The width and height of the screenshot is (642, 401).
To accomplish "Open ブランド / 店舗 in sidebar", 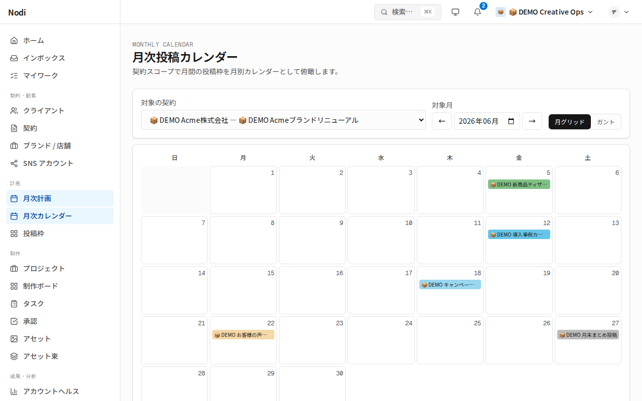I will pos(60,145).
